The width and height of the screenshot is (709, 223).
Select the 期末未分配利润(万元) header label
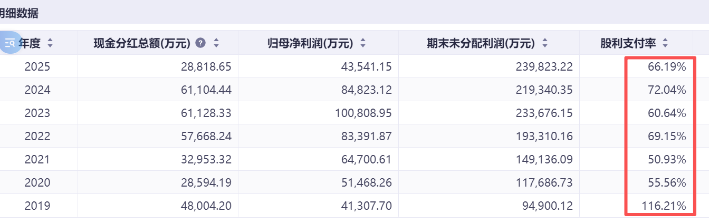tap(481, 43)
